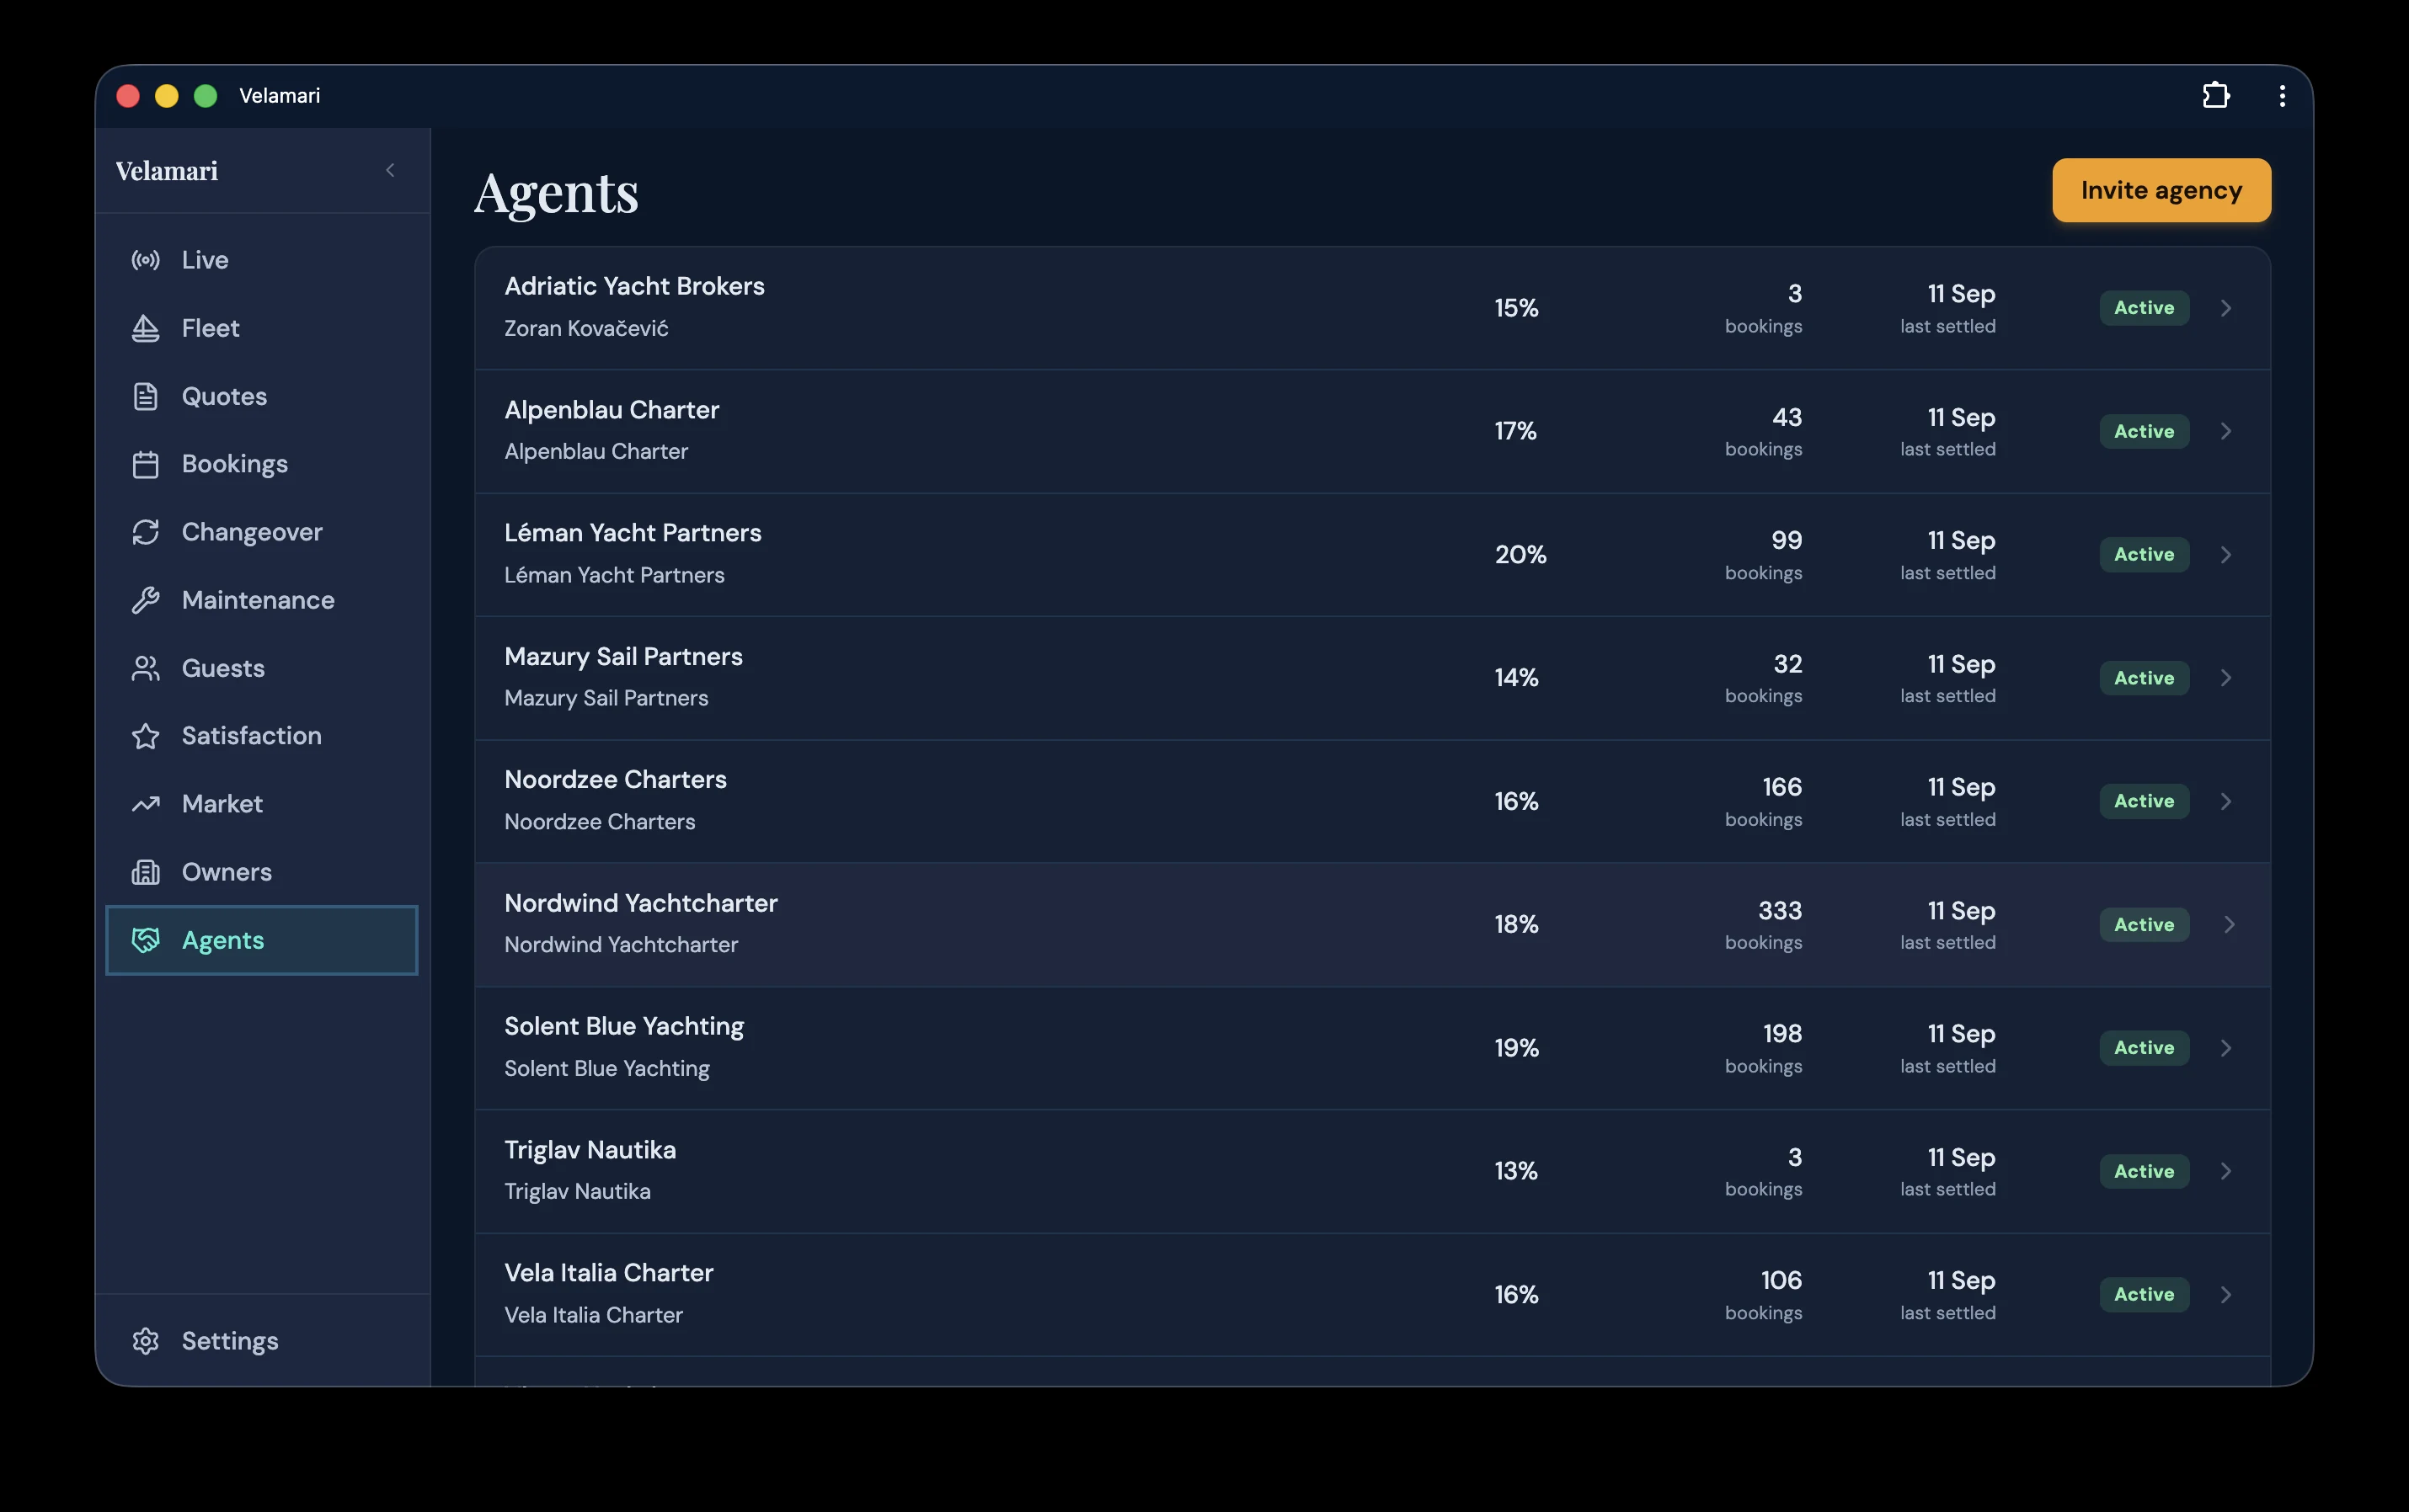Select the Agents menu item
This screenshot has height=1512, width=2409.
pos(262,940)
